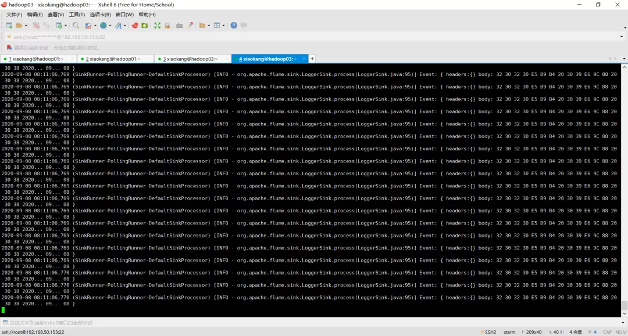Click the highlight pen icon
Viewport: 628px width, 336px height.
point(190,26)
